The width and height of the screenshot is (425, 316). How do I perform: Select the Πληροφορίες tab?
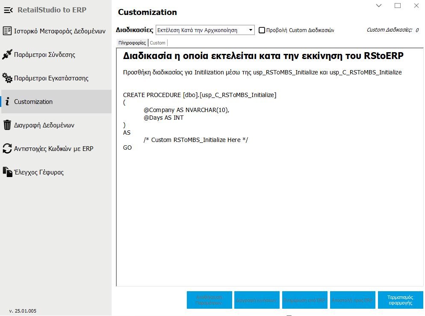132,43
